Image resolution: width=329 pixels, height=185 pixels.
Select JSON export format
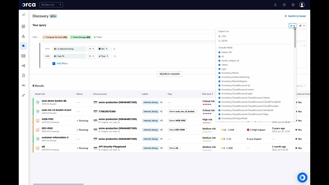(x=220, y=41)
